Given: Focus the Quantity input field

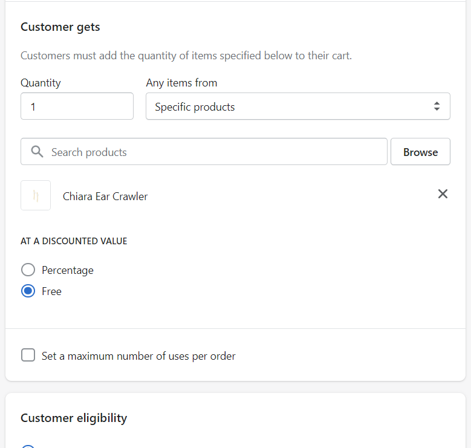Looking at the screenshot, I should (x=77, y=106).
